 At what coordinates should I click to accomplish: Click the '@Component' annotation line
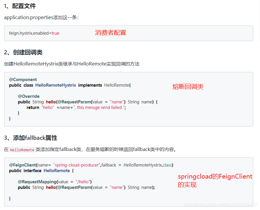coord(23,80)
